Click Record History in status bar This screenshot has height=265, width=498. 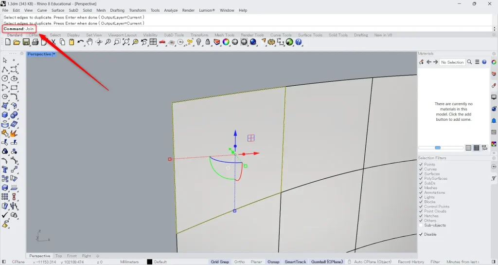click(x=411, y=262)
